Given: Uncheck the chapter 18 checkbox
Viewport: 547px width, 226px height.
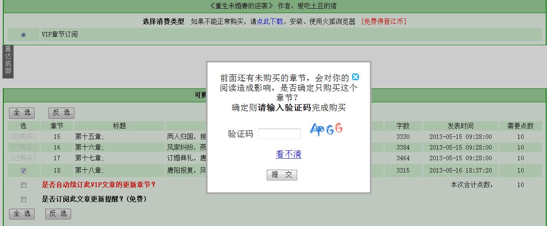Looking at the screenshot, I should coord(23,171).
